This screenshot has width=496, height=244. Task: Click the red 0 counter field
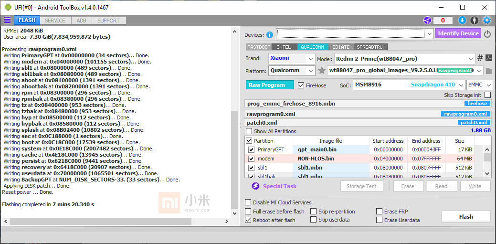point(443,21)
